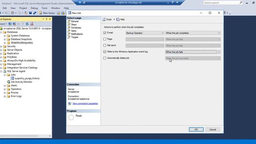
Task: Click the Quick Launch search magnifier icon
Action: (x=241, y=3)
